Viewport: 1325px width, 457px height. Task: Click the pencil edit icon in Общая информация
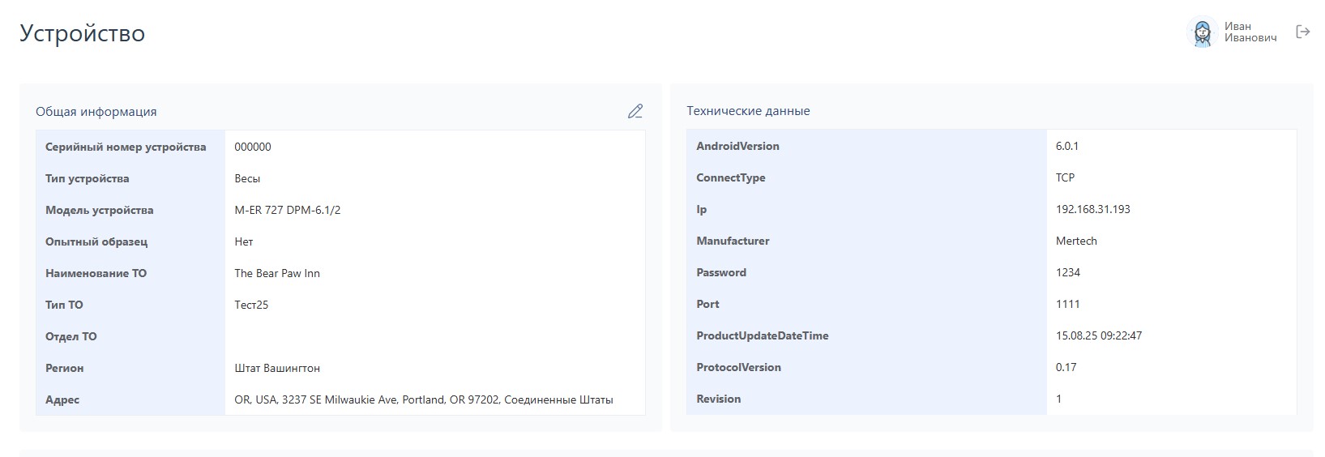(635, 112)
